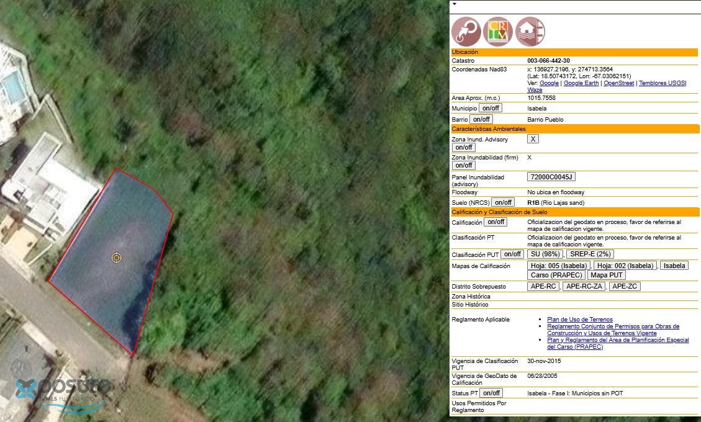Collapse the panel using top dropdown arrow

455,4
